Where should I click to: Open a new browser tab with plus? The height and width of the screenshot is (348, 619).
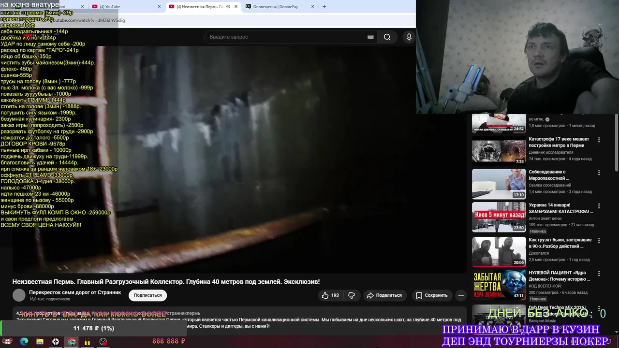(324, 7)
